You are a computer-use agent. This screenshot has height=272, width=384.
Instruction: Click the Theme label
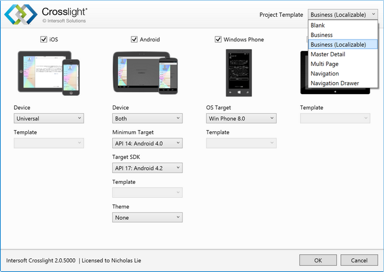pyautogui.click(x=121, y=207)
